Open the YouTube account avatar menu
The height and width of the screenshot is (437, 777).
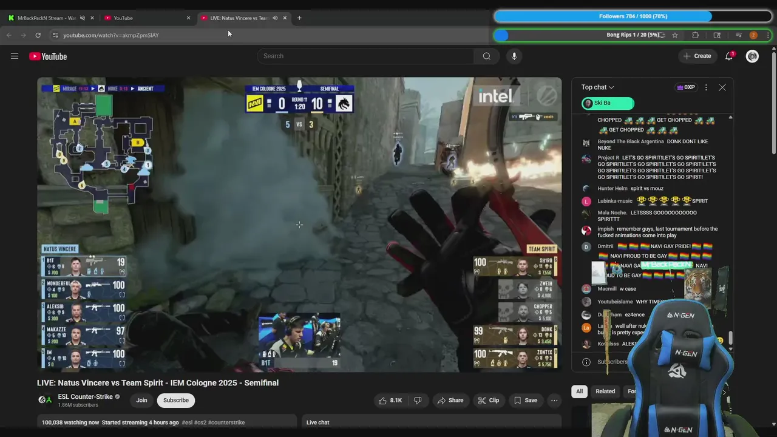(752, 56)
